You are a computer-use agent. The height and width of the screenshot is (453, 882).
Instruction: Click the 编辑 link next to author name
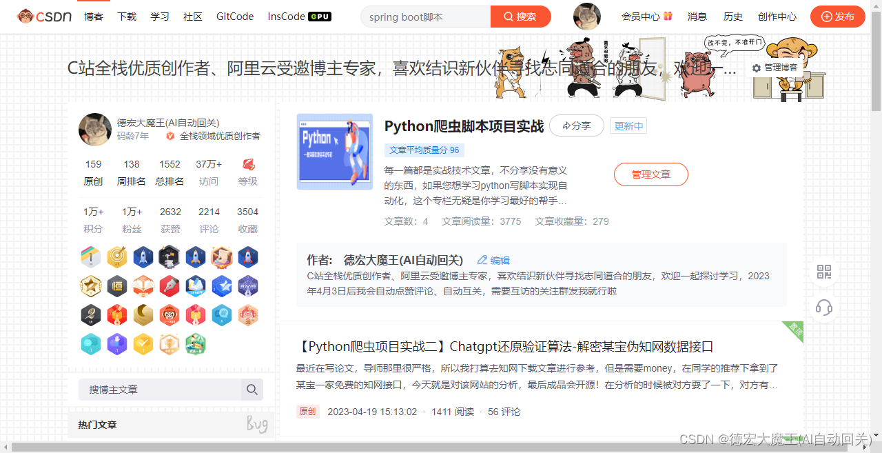click(493, 260)
